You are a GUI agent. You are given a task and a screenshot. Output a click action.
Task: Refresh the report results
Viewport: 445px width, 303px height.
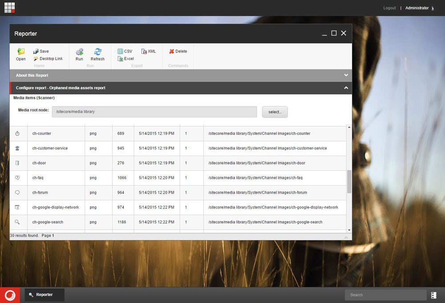click(x=97, y=54)
